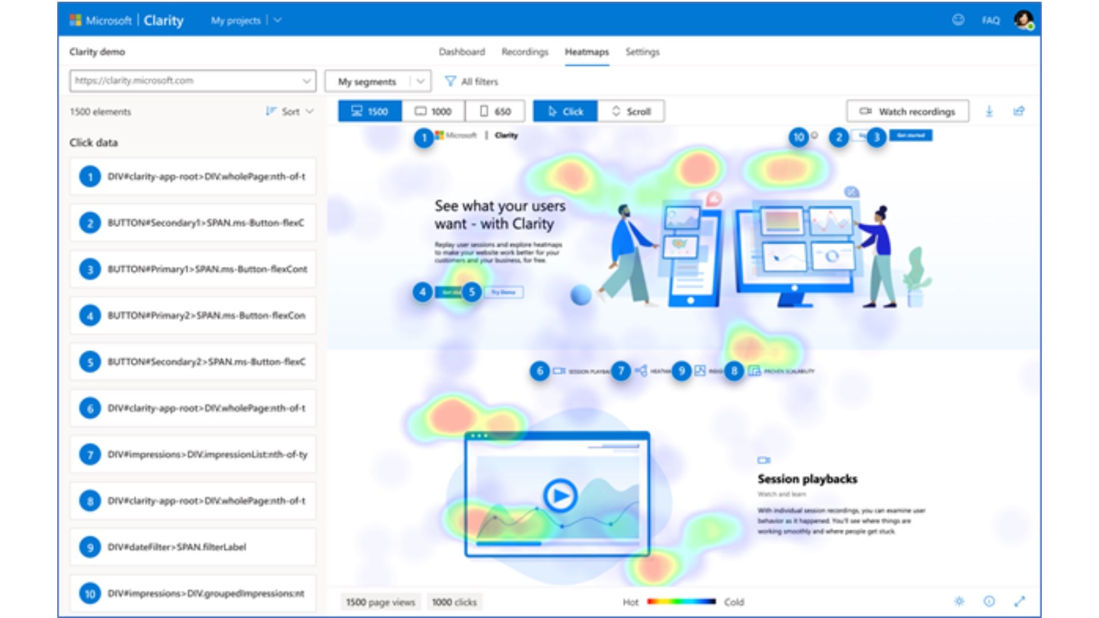Click the feedback smiley icon
This screenshot has height=618, width=1099.
click(958, 20)
